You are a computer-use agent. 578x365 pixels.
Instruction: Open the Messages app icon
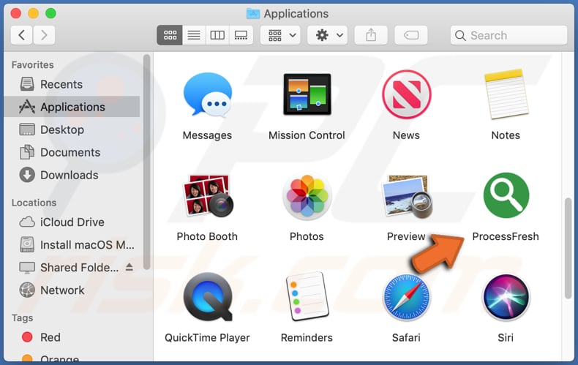click(208, 94)
